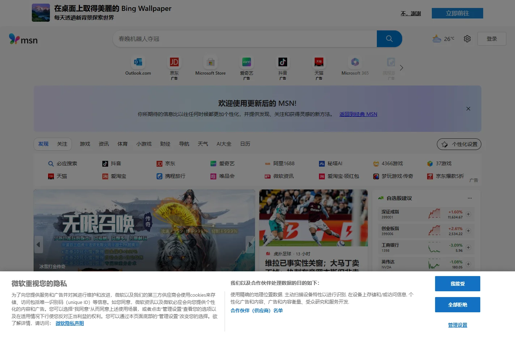Open the 微软资讯 quick link
The width and height of the screenshot is (515, 338).
[279, 176]
